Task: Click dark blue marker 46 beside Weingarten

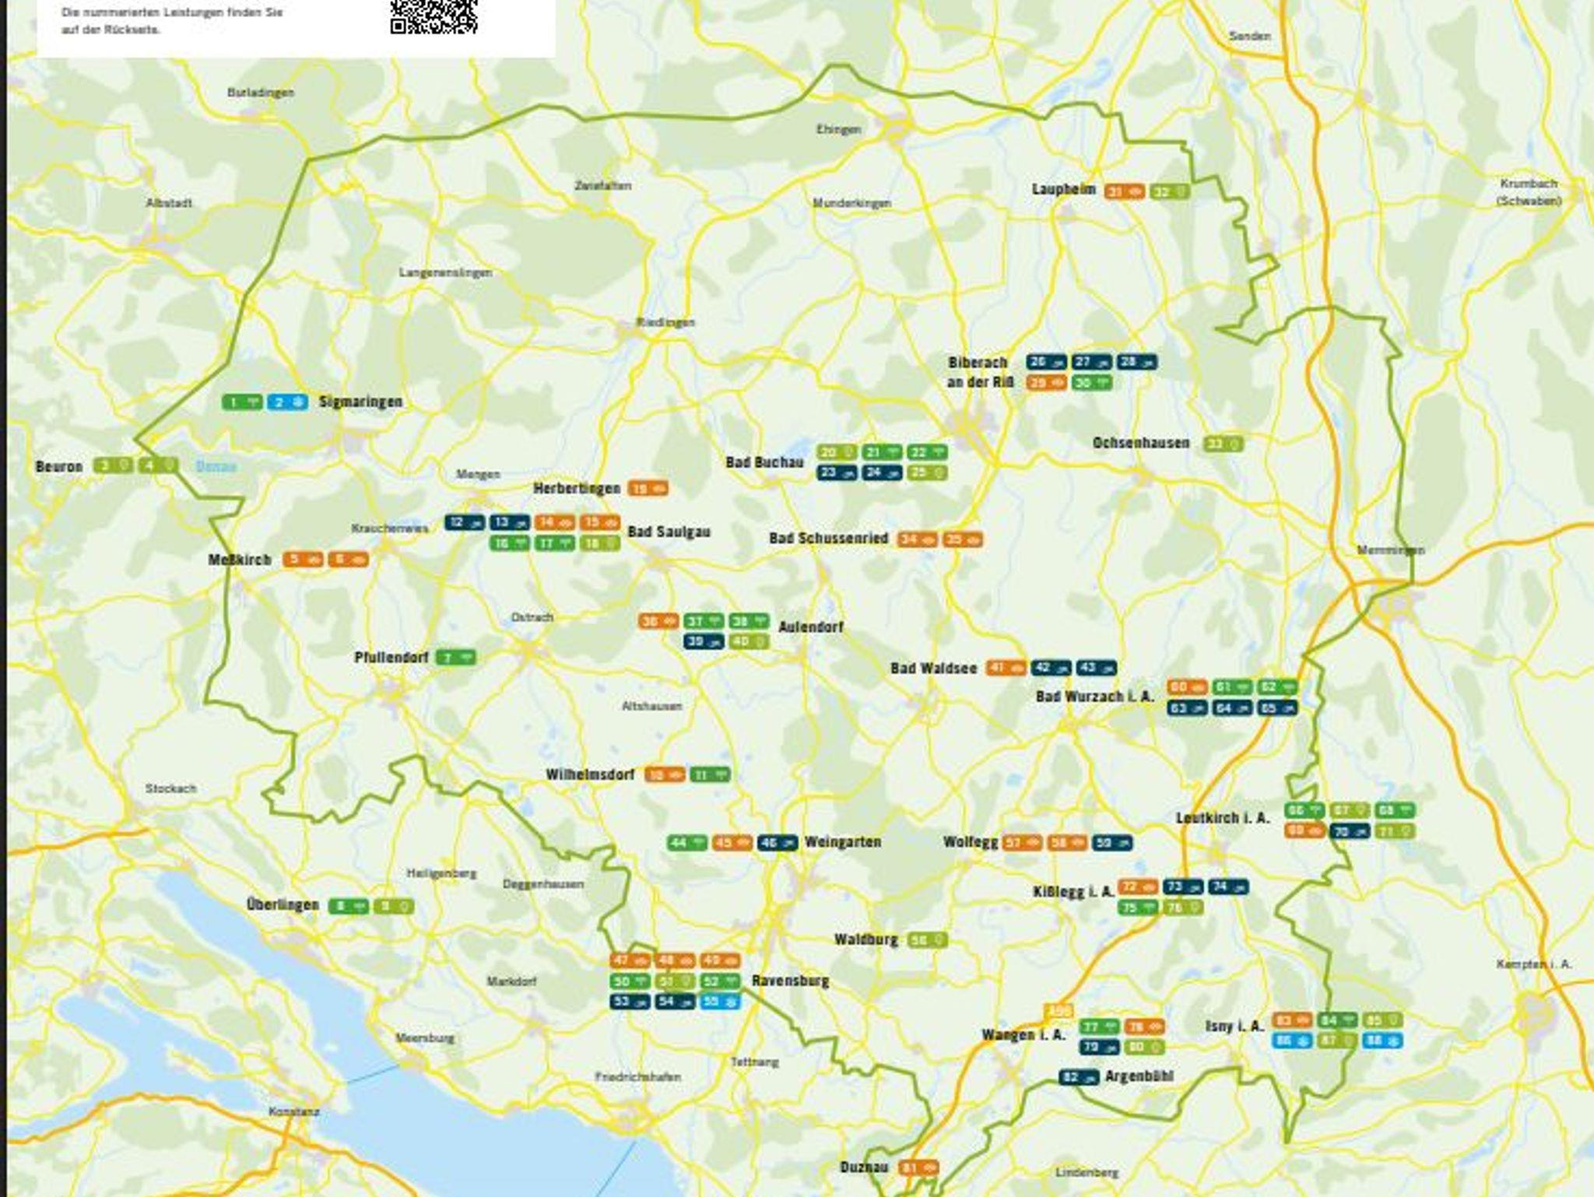Action: pos(777,843)
